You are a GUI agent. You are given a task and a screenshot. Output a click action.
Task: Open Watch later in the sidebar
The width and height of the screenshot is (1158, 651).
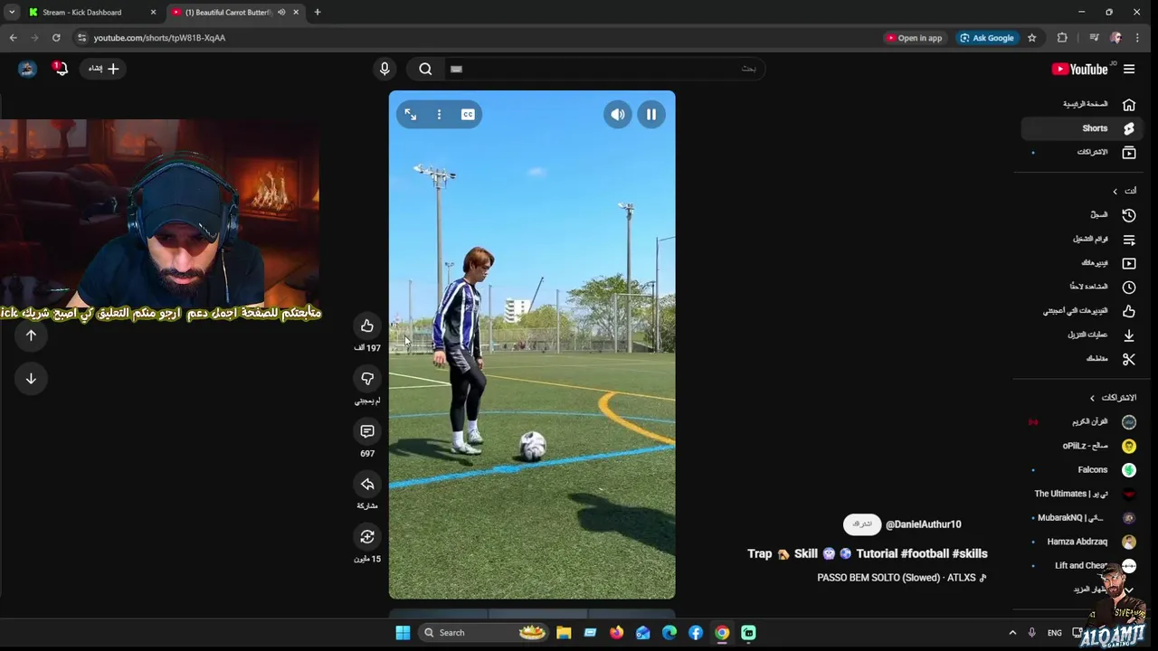pyautogui.click(x=1083, y=287)
